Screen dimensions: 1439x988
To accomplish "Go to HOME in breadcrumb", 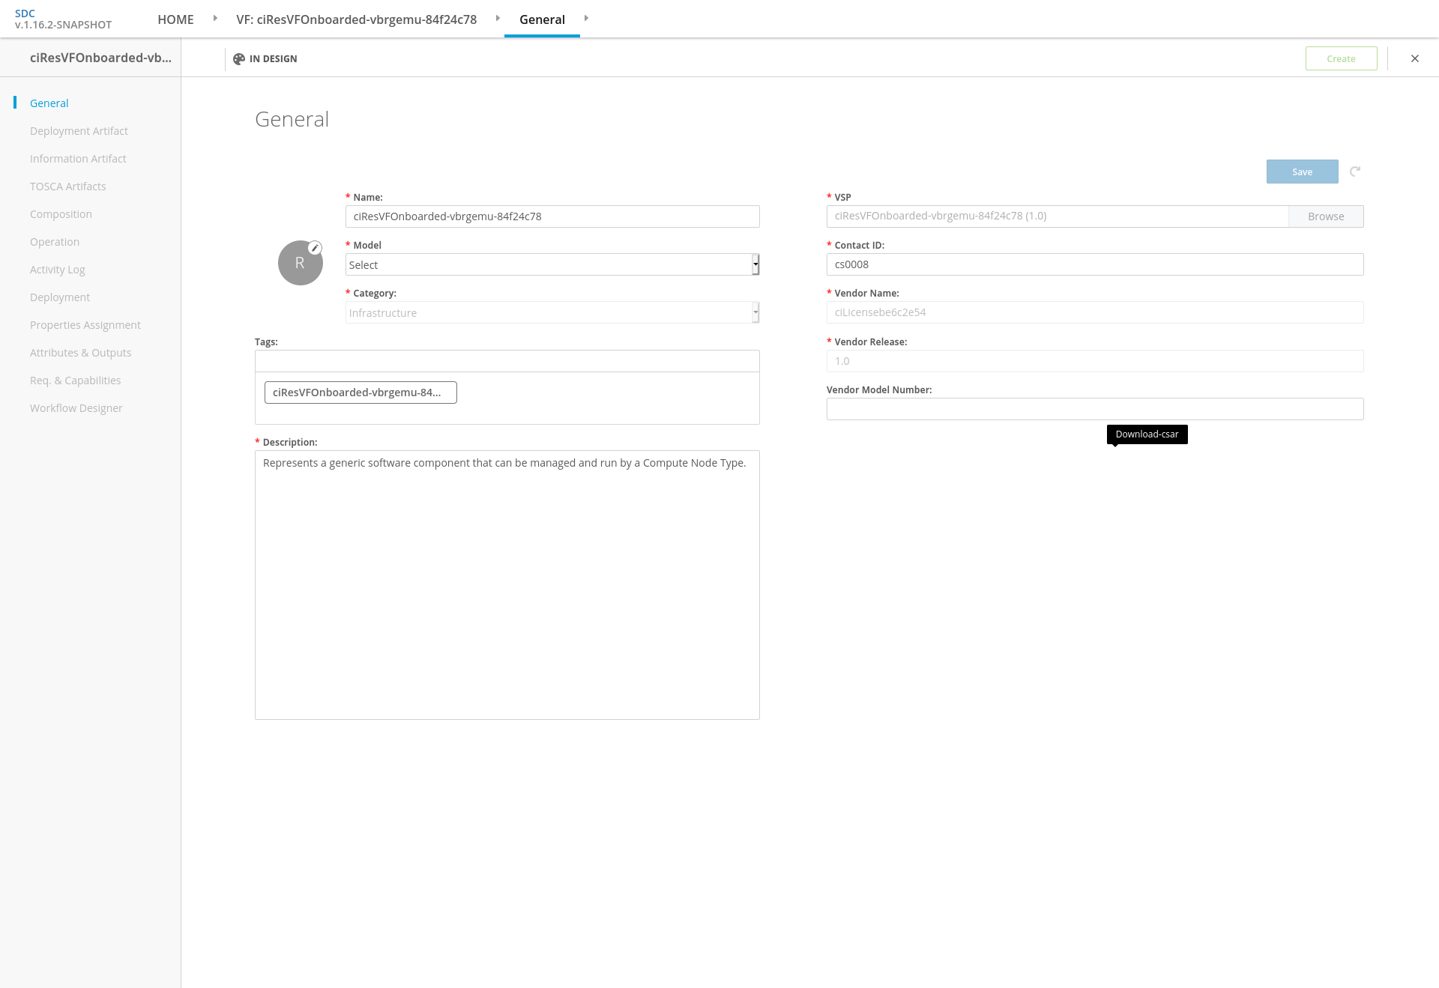I will click(x=175, y=19).
